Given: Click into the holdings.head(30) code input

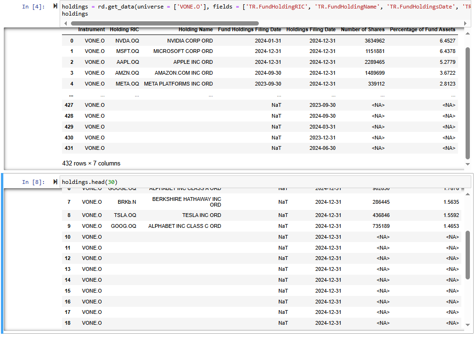Looking at the screenshot, I should pos(266,182).
